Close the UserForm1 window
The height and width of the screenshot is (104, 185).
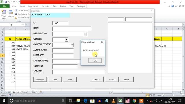[x=151, y=11]
